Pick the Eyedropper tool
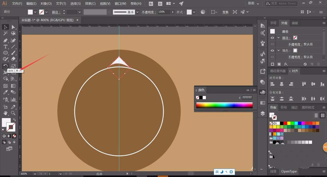The image size is (327, 177). [6, 93]
